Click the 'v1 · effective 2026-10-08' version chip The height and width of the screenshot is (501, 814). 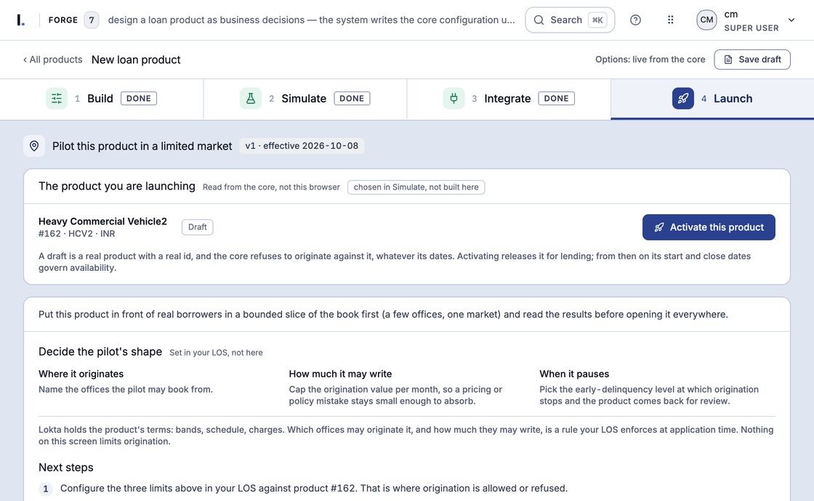coord(302,146)
